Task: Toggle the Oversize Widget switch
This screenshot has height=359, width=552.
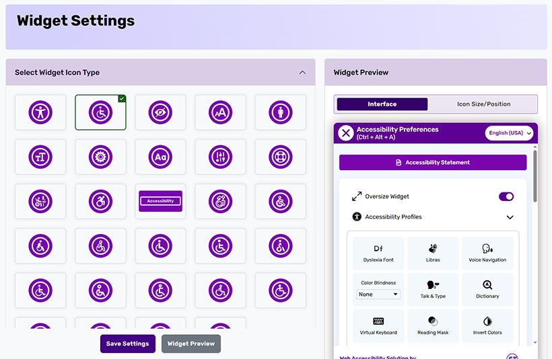Action: [506, 196]
